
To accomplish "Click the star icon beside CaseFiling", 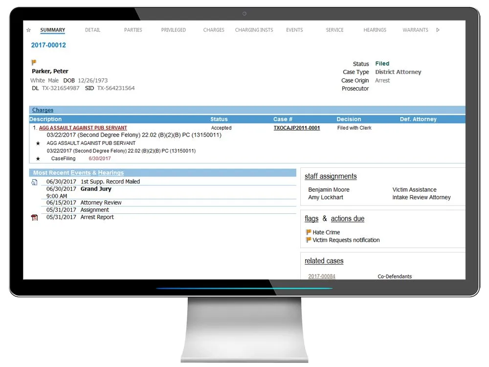I will [38, 159].
